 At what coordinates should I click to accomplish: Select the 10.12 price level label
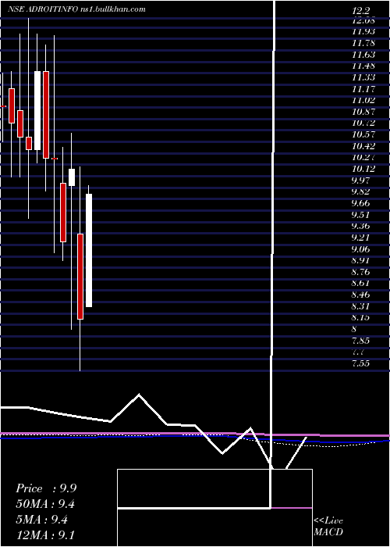(363, 169)
